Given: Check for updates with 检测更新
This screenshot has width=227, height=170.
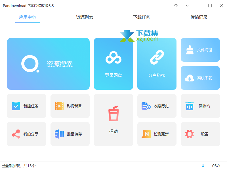Looking at the screenshot, I should [157, 134].
